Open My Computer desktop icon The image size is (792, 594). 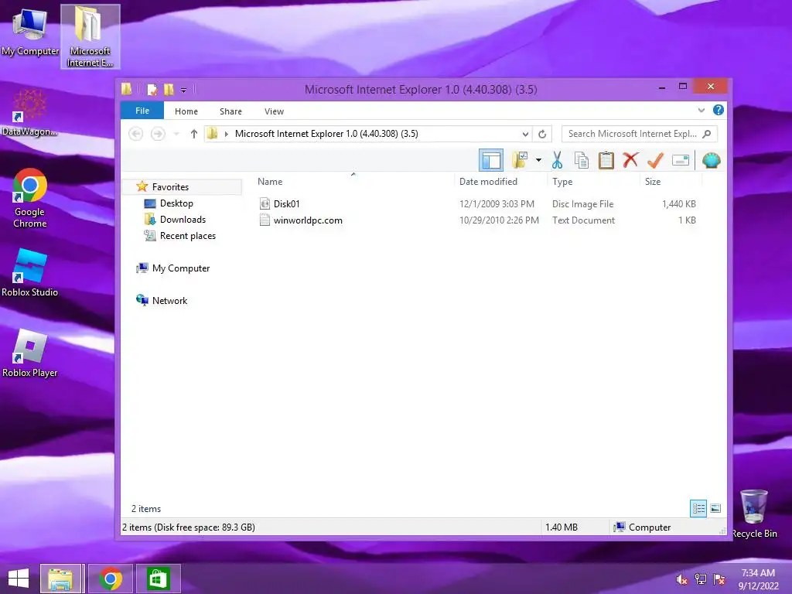(30, 32)
